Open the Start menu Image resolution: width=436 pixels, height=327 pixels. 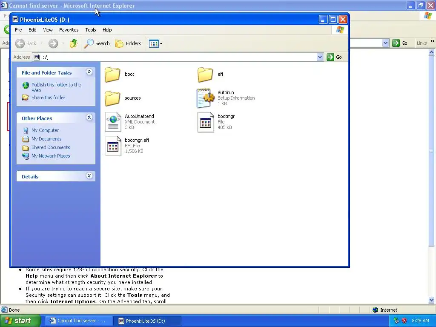tap(20, 321)
